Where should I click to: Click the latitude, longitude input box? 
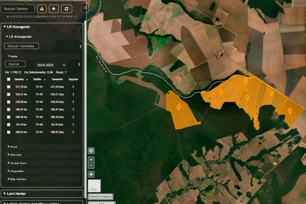100,196
